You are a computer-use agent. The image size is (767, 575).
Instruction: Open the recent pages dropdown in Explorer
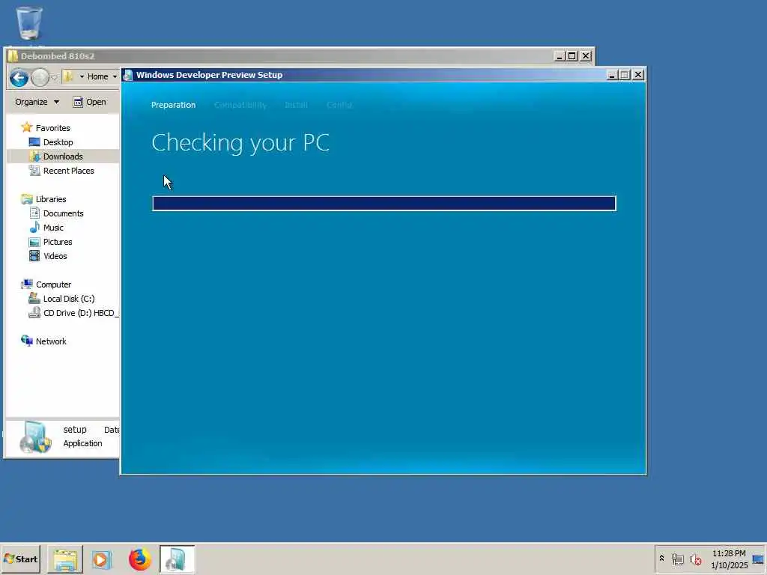tap(54, 77)
